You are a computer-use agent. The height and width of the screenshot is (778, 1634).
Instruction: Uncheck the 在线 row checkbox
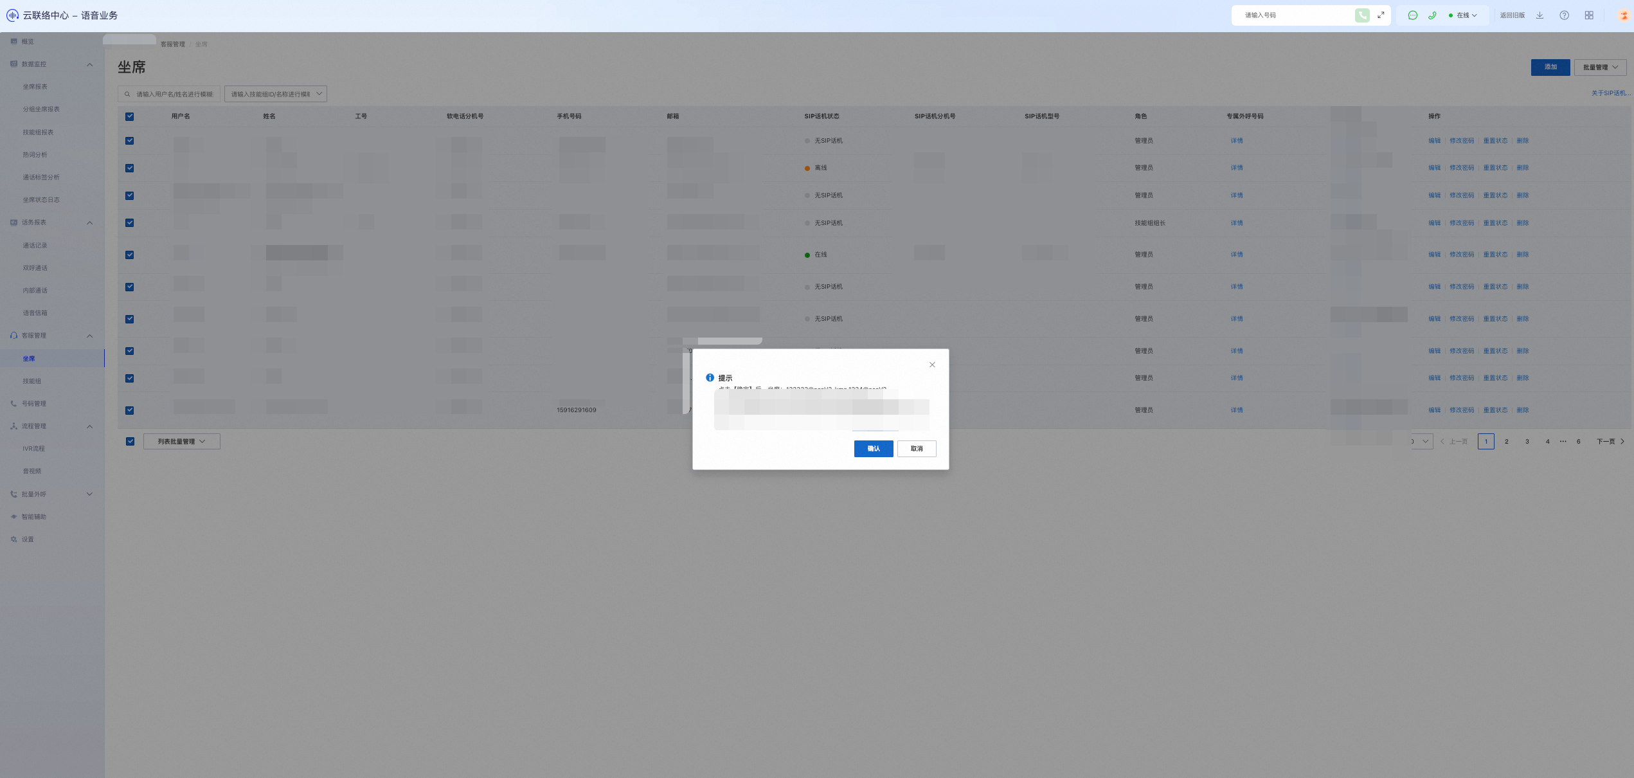tap(130, 255)
